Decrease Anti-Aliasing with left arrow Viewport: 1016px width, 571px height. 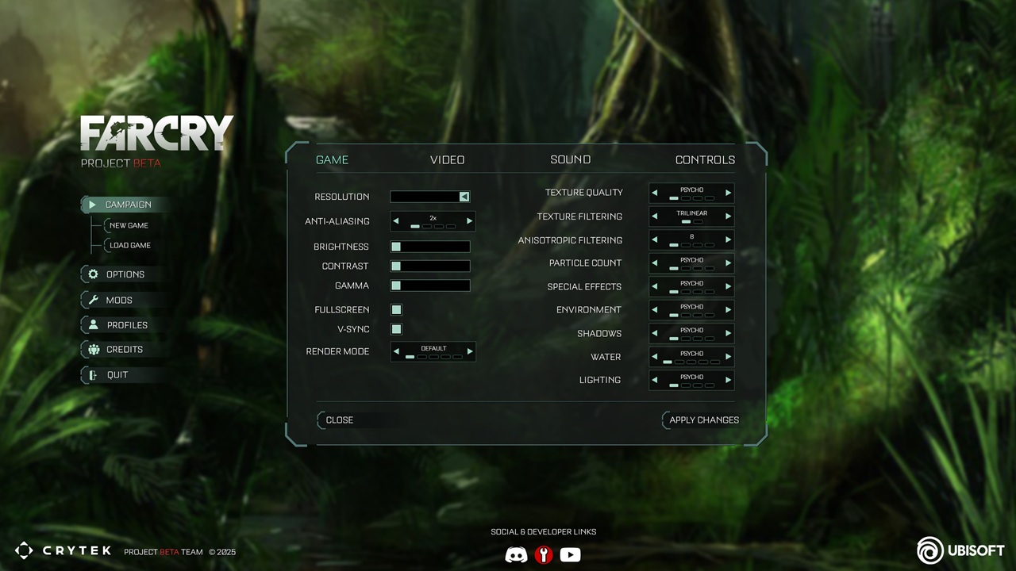click(396, 221)
